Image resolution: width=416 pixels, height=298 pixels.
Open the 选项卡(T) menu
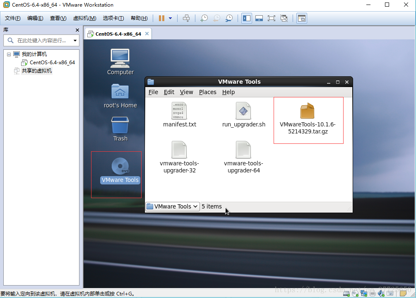113,18
